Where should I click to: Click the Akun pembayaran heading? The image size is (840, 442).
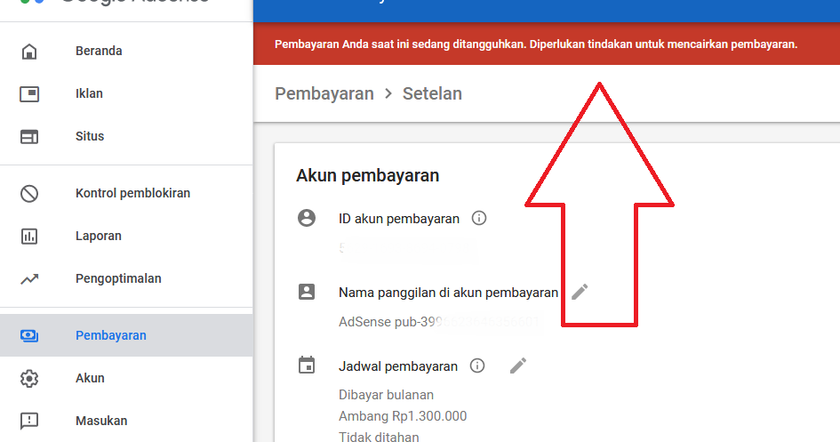click(367, 175)
